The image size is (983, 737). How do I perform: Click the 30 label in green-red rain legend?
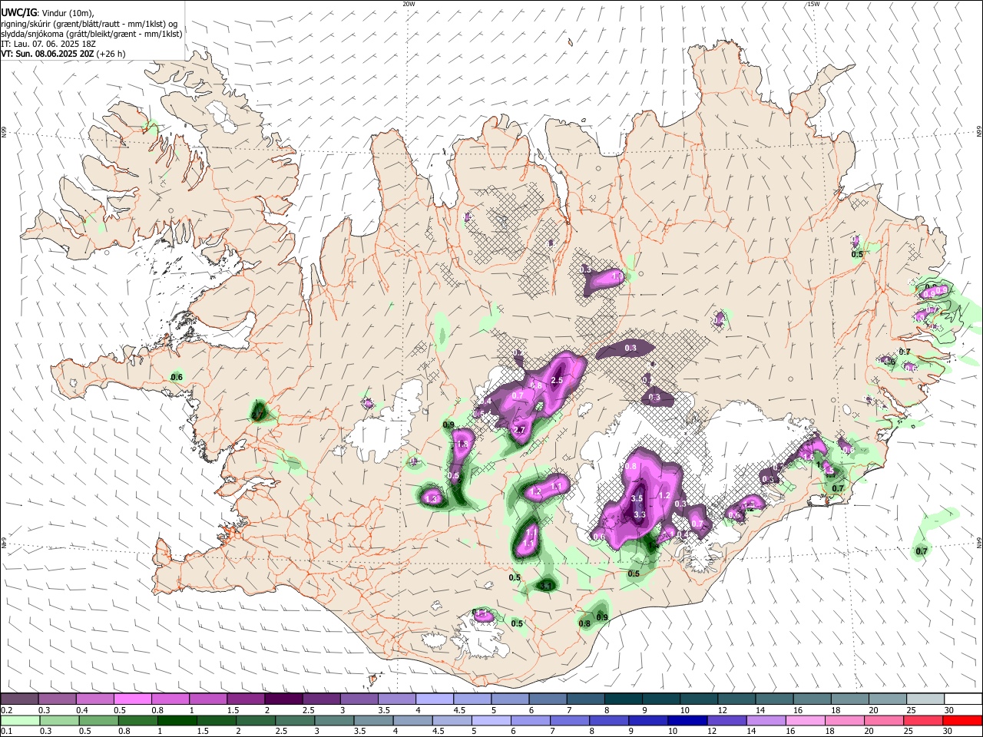point(949,732)
